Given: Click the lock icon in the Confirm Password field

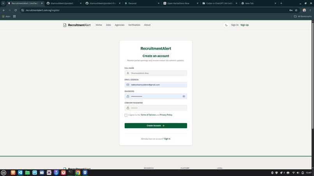Looking at the screenshot, I should [128, 108].
